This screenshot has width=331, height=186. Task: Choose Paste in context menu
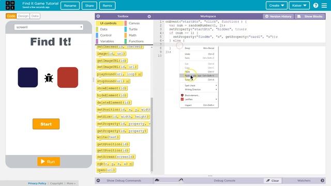point(199,72)
